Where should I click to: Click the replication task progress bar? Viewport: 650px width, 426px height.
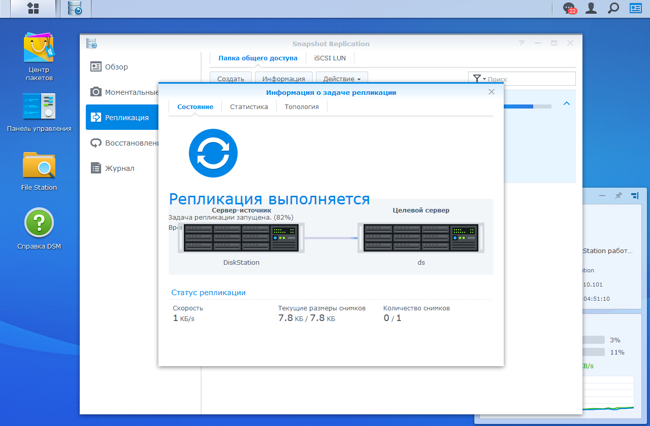tap(527, 106)
